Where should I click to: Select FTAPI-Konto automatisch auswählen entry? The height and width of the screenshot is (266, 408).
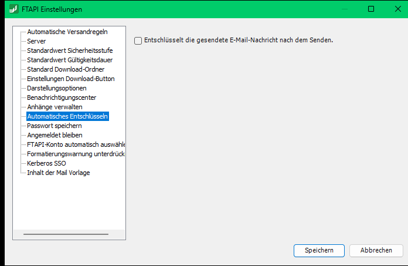pos(76,144)
